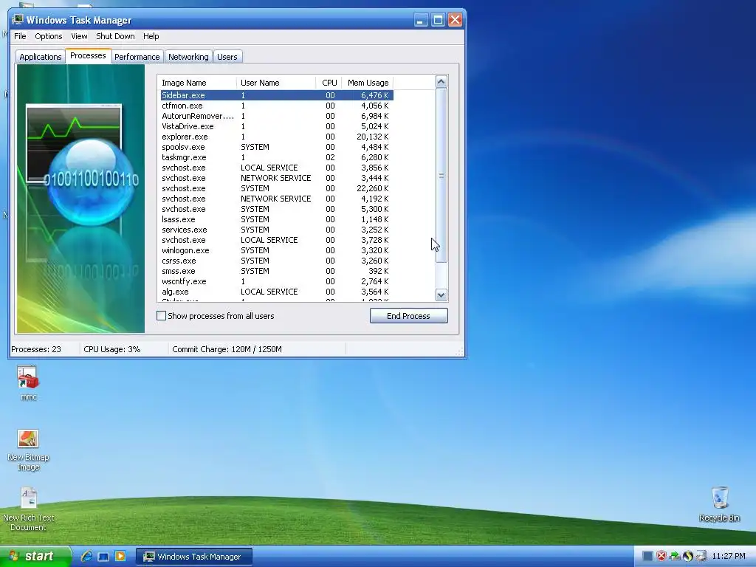The height and width of the screenshot is (567, 756).
Task: Sort by Mem Usage column header
Action: (368, 83)
